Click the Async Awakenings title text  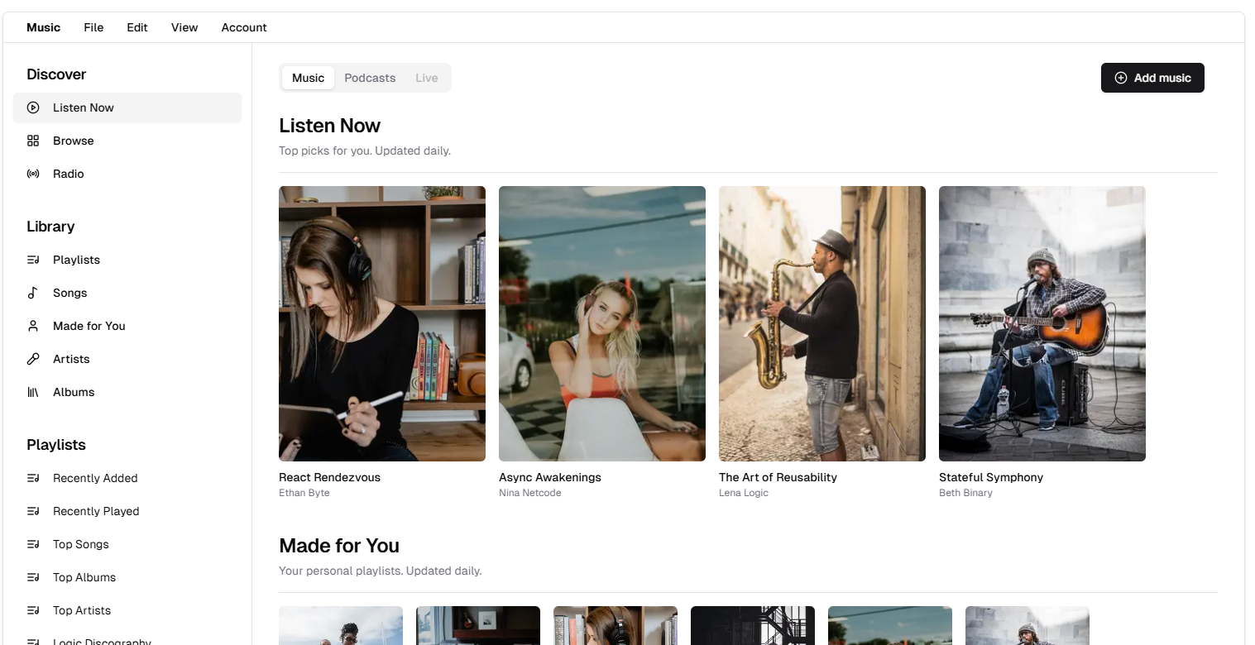click(550, 477)
